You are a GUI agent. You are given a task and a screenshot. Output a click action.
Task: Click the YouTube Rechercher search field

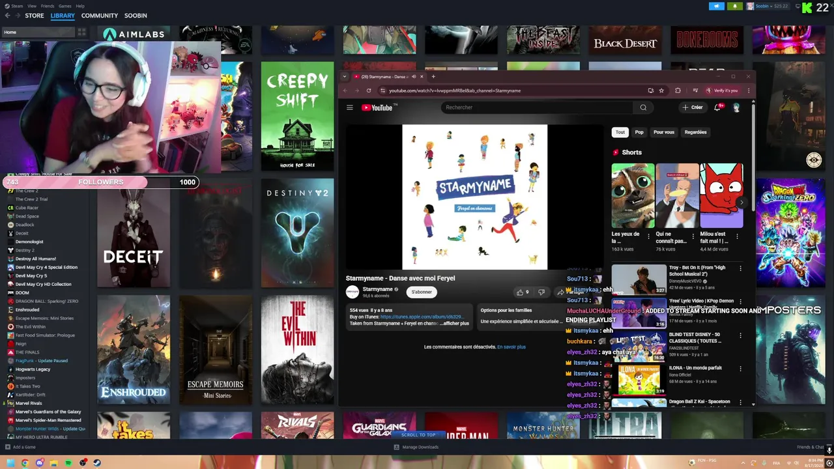point(538,107)
